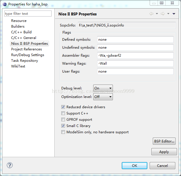Select Task Repository in the list
Viewport: 181px width, 176px height.
tap(25, 61)
